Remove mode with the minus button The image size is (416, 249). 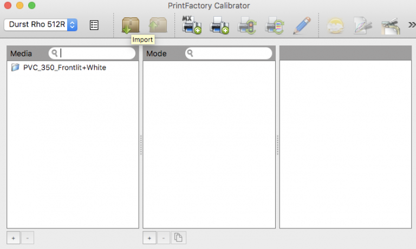[x=164, y=238]
